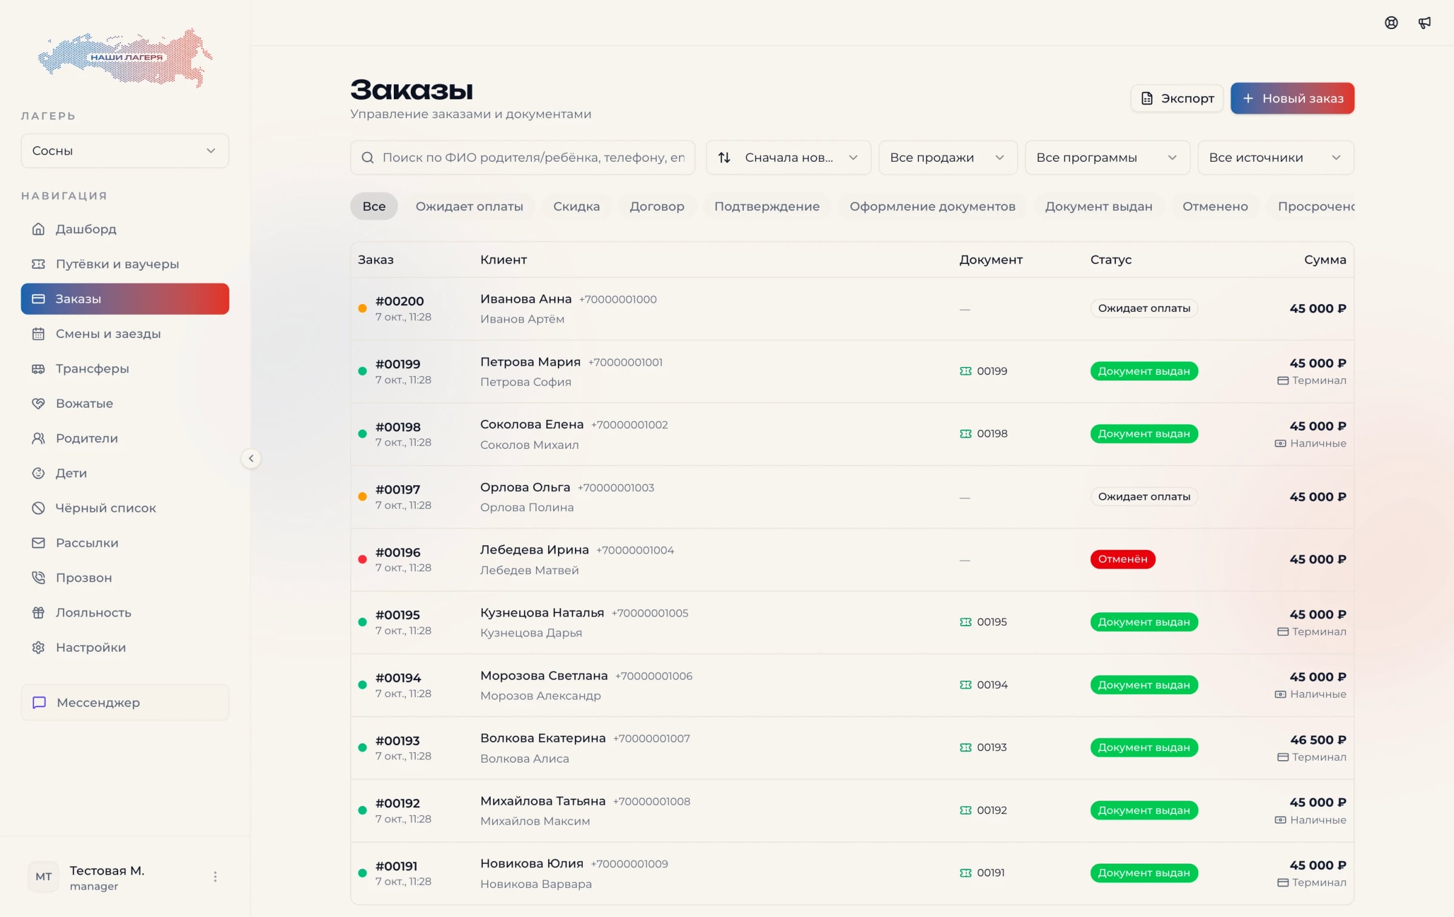Show Оформление документов orders tab
1454x917 pixels.
point(932,207)
